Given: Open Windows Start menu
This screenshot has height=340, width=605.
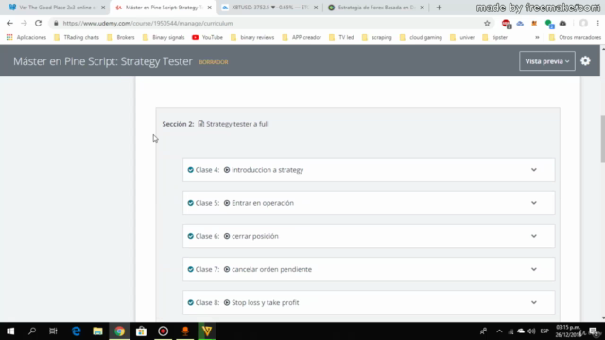Looking at the screenshot, I should (x=10, y=331).
